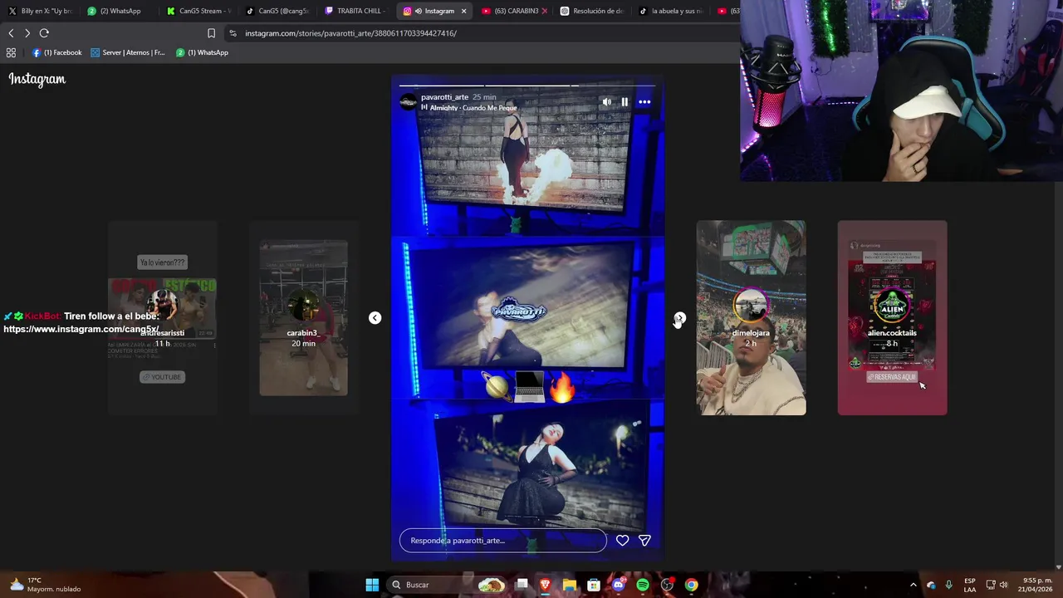Seek in the story progress bar
The width and height of the screenshot is (1063, 598).
(527, 86)
